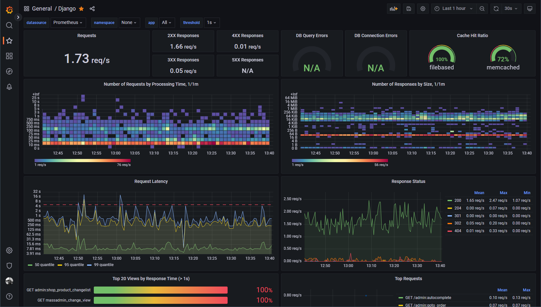Share the dashboard via share icon
The height and width of the screenshot is (307, 541).
point(92,9)
